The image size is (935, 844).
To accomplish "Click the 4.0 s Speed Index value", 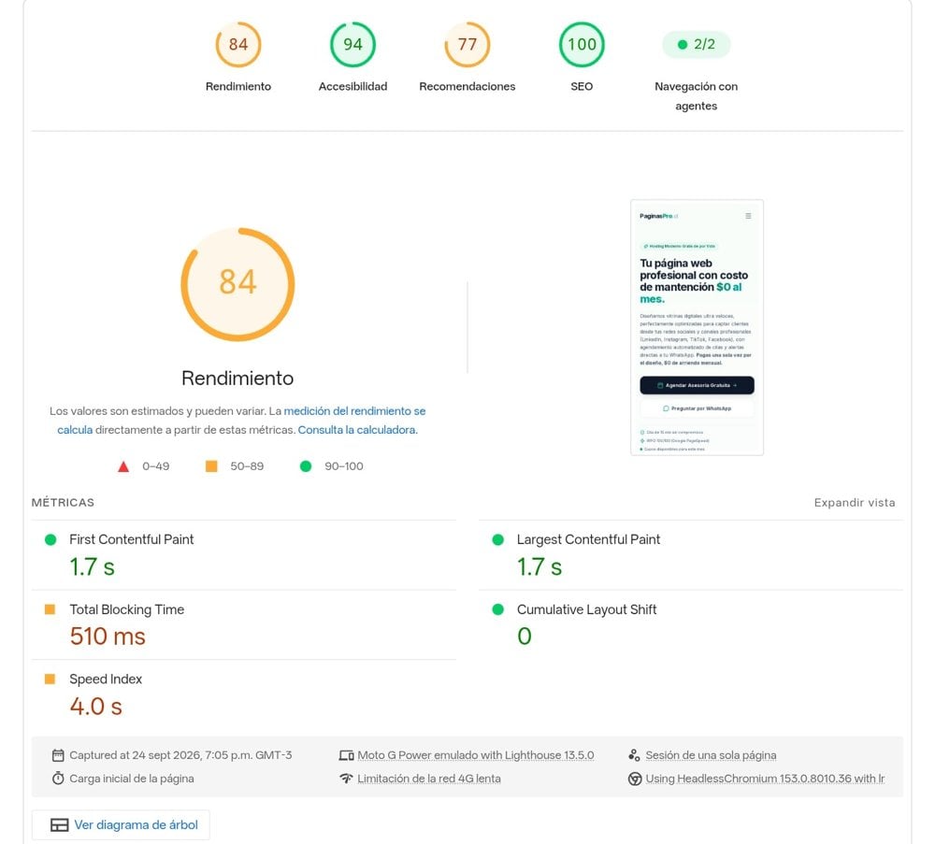I will pyautogui.click(x=96, y=707).
